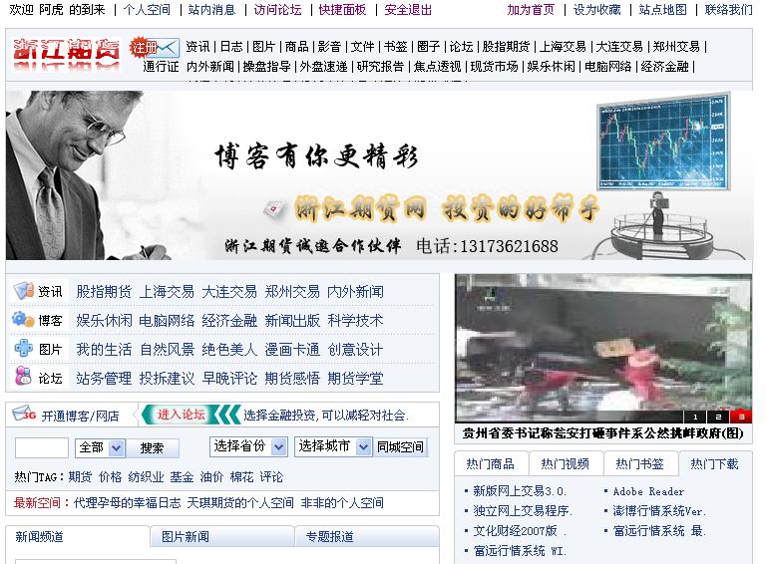Click 股指期货 in the 资讯 row
The image size is (767, 564).
(104, 292)
